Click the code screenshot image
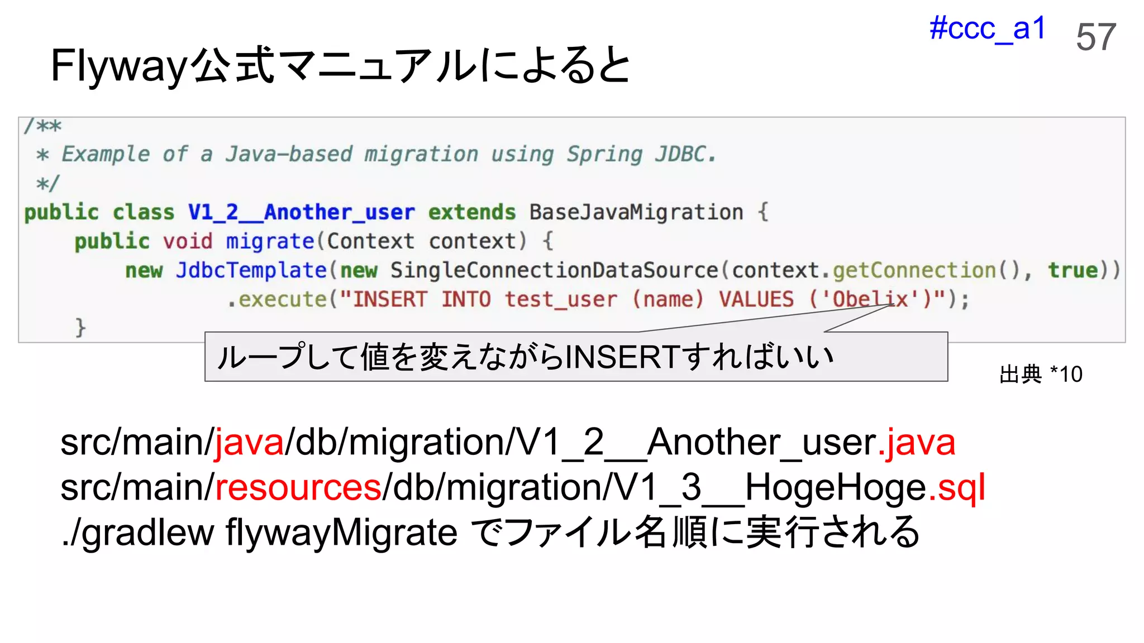 tap(572, 229)
